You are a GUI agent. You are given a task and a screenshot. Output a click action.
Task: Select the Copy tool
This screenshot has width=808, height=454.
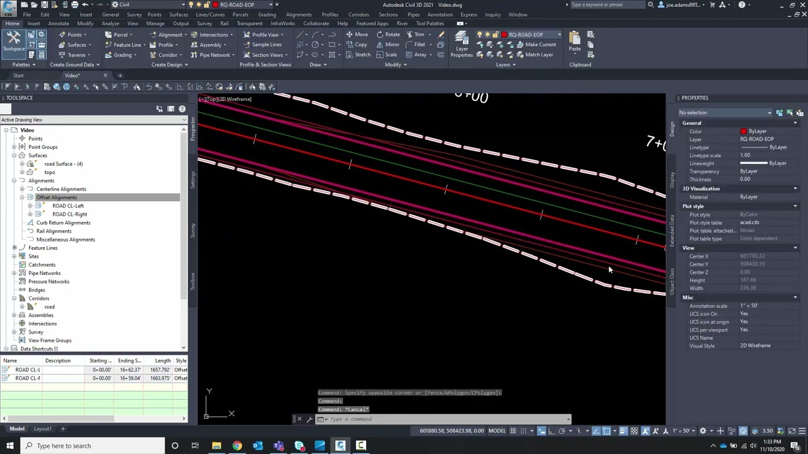(x=357, y=45)
